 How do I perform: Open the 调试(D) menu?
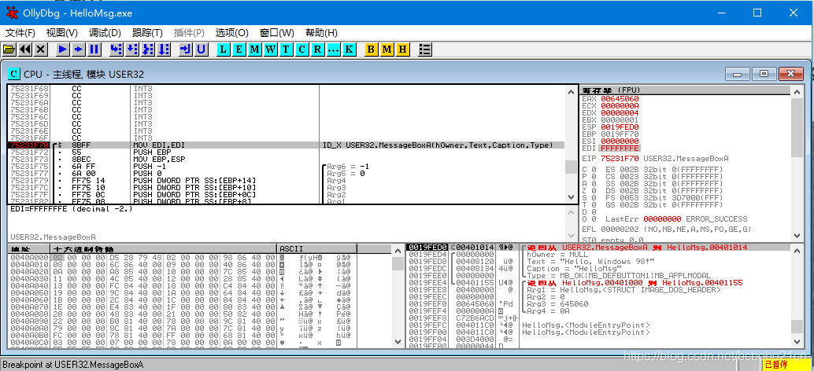point(105,33)
